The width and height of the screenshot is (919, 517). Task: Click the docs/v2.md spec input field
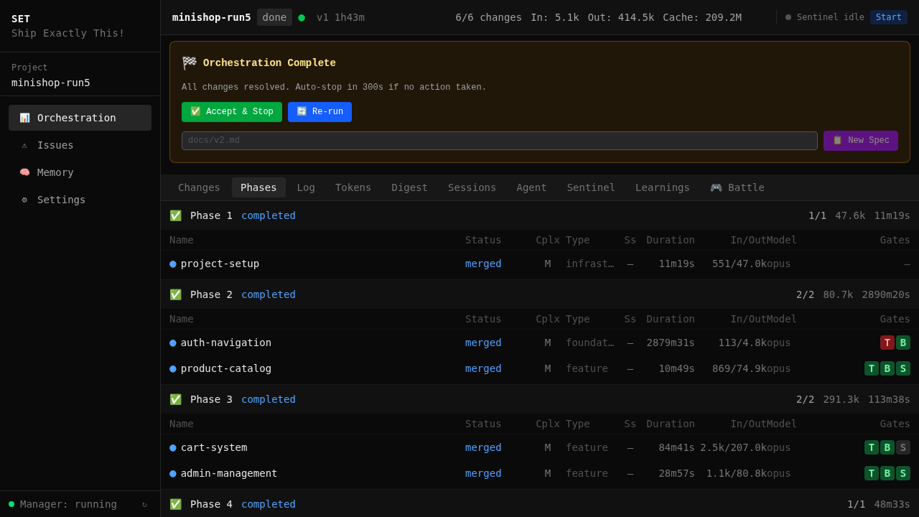point(499,141)
